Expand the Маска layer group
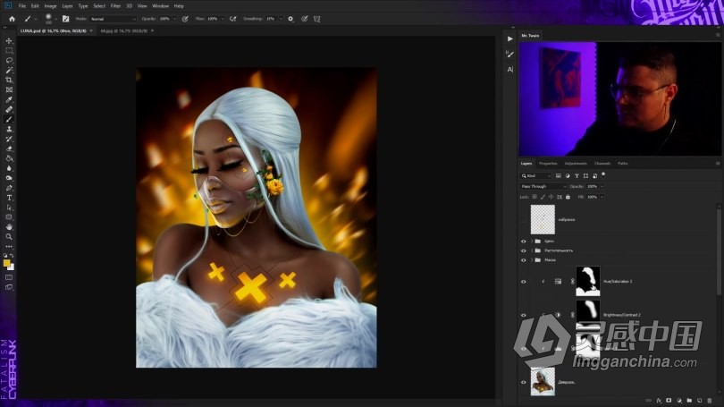 (532, 260)
